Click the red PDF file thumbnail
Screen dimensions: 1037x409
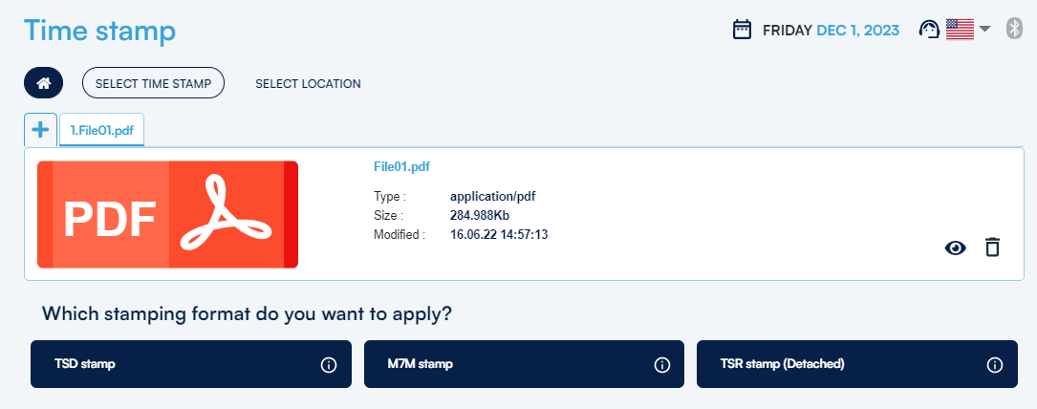pos(167,215)
